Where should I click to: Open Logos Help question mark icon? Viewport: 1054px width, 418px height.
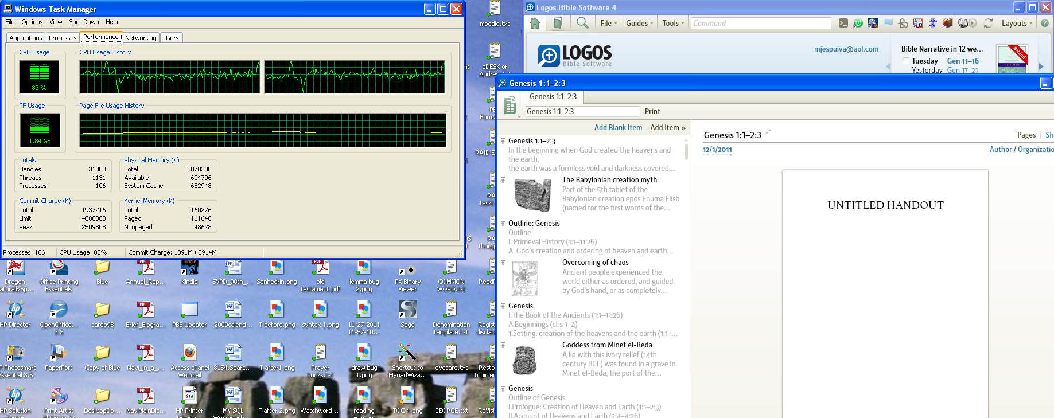coord(1045,23)
